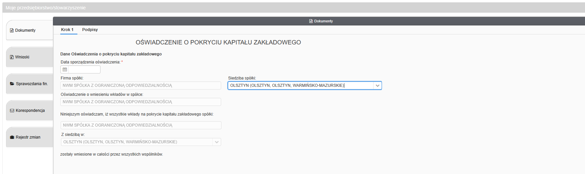Click the company name field under Niniejszym oświadczam
Screen dimensions: 585x174
141,125
